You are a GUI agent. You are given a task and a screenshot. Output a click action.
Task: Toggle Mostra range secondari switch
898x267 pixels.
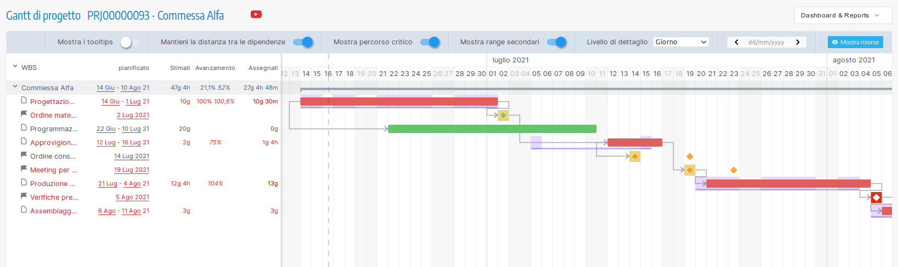click(557, 42)
